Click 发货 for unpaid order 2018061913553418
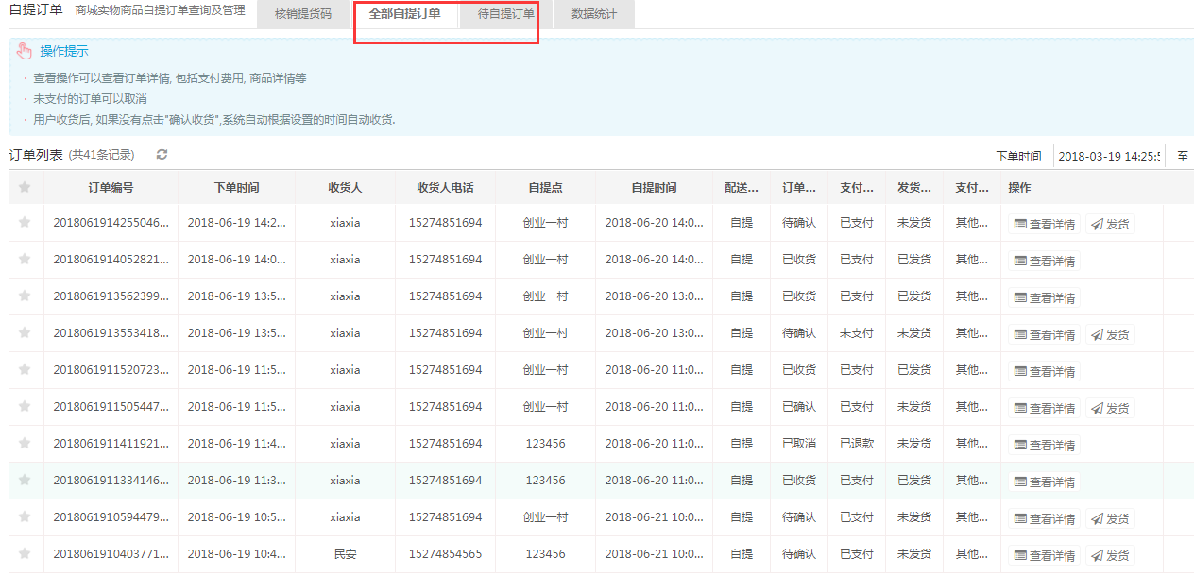Viewport: 1194px width, 575px height. pos(1110,335)
